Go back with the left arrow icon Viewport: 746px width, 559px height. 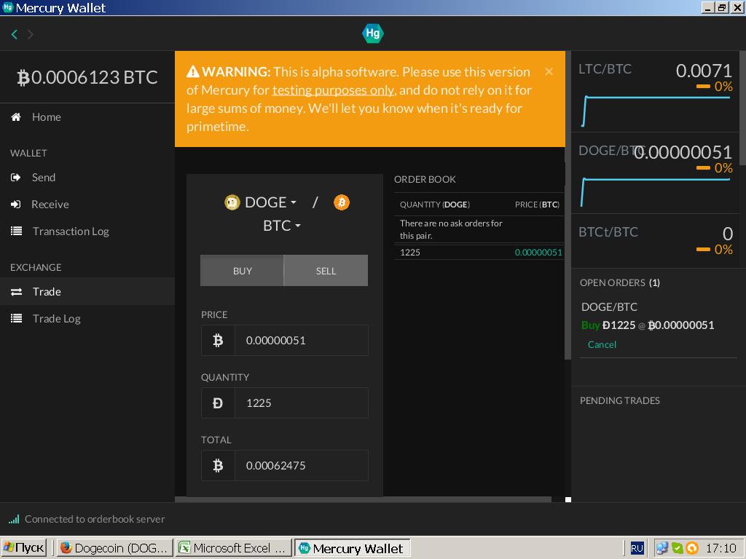(x=15, y=34)
